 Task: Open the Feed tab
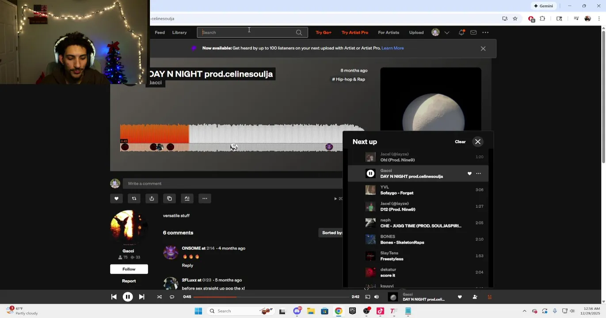160,32
